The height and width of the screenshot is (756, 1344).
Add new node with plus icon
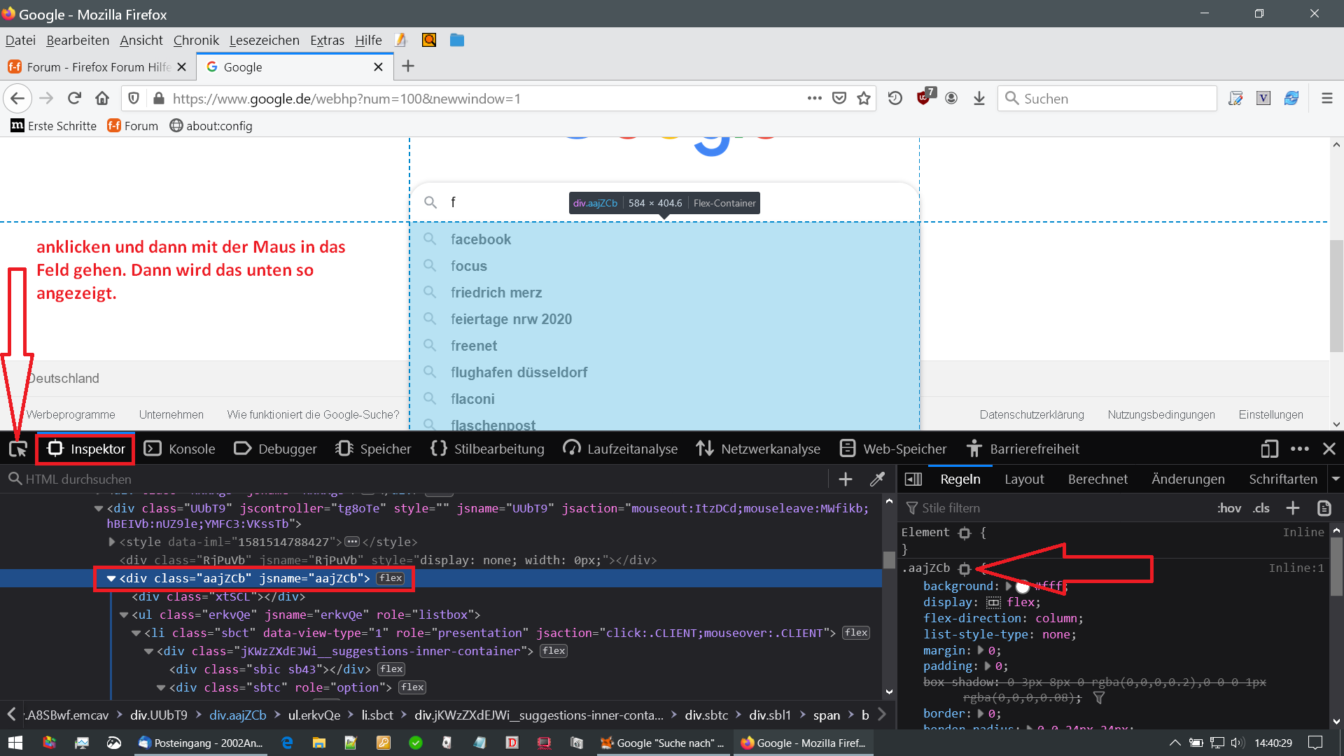(x=846, y=479)
